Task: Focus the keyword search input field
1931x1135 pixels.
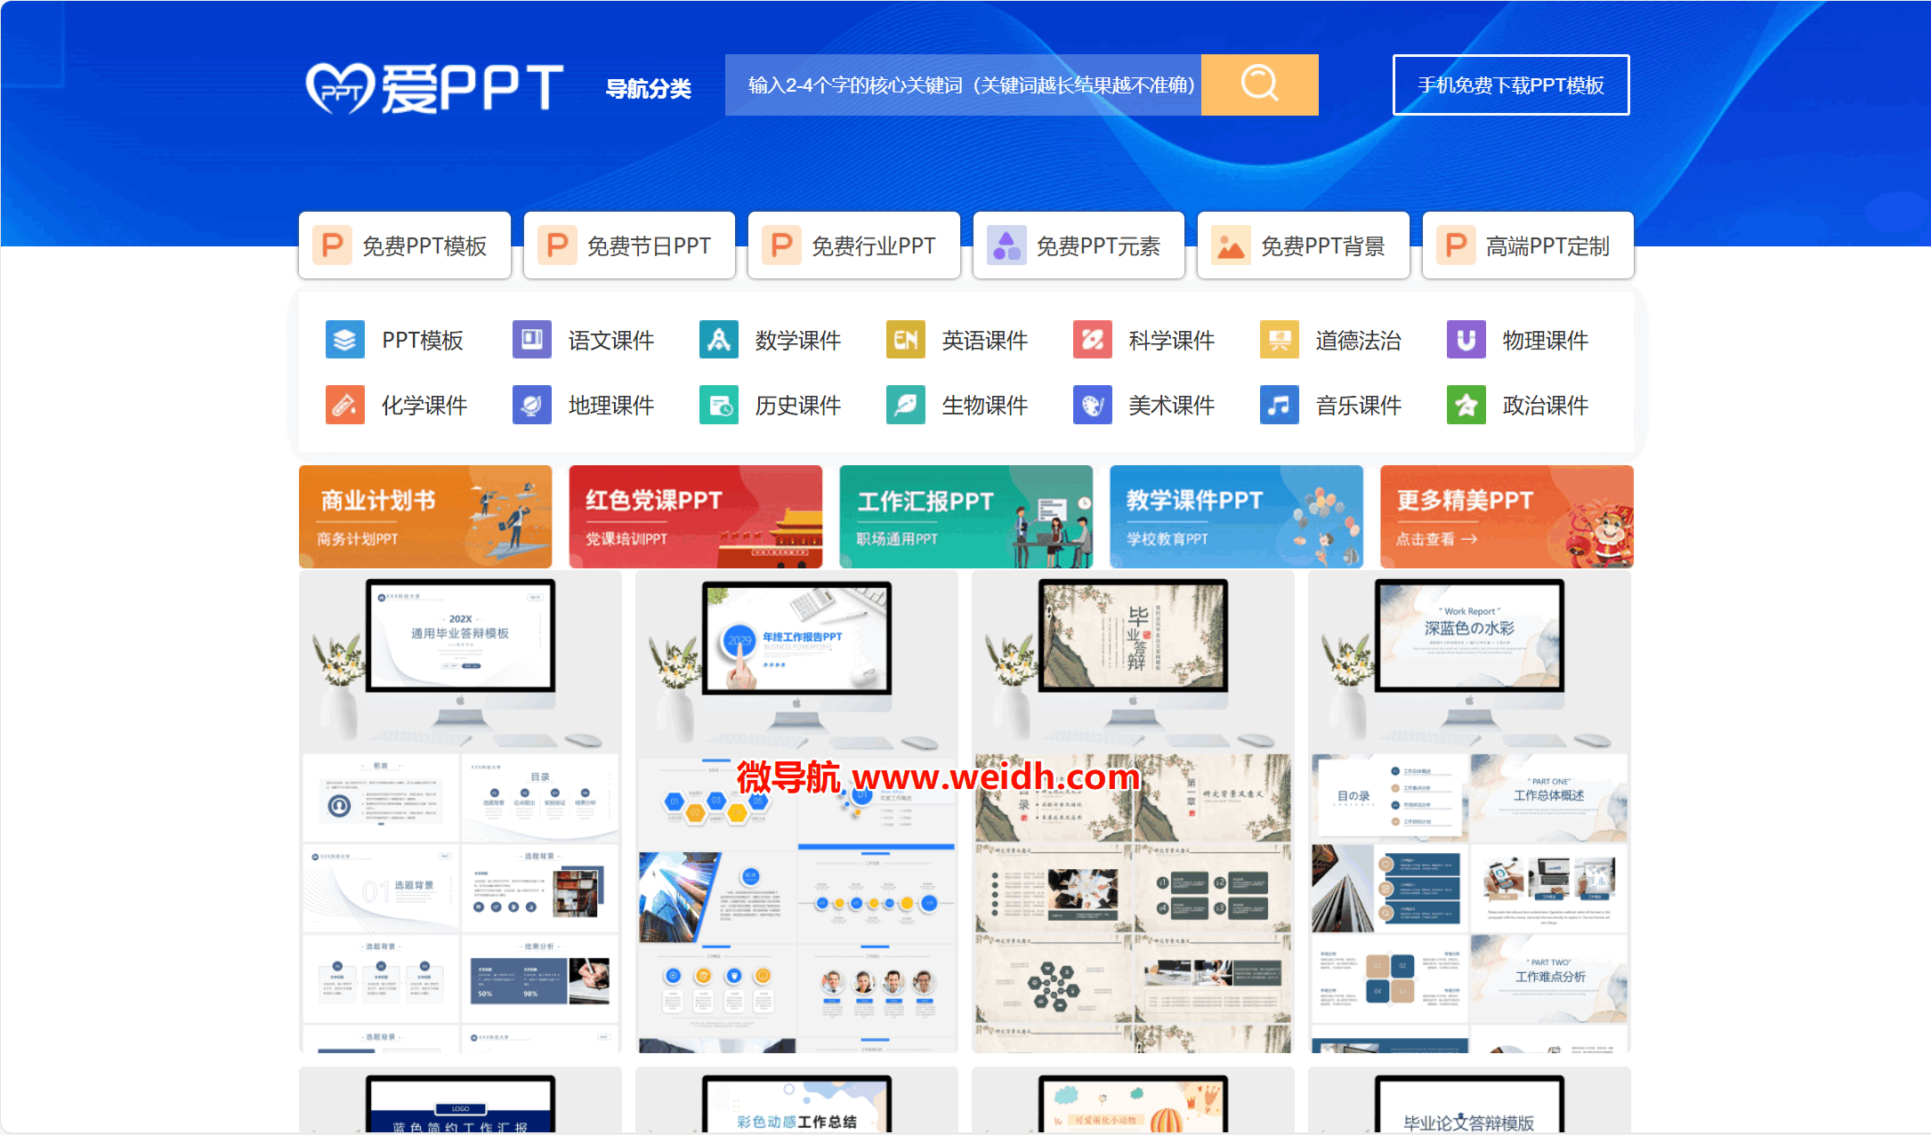Action: click(x=963, y=85)
